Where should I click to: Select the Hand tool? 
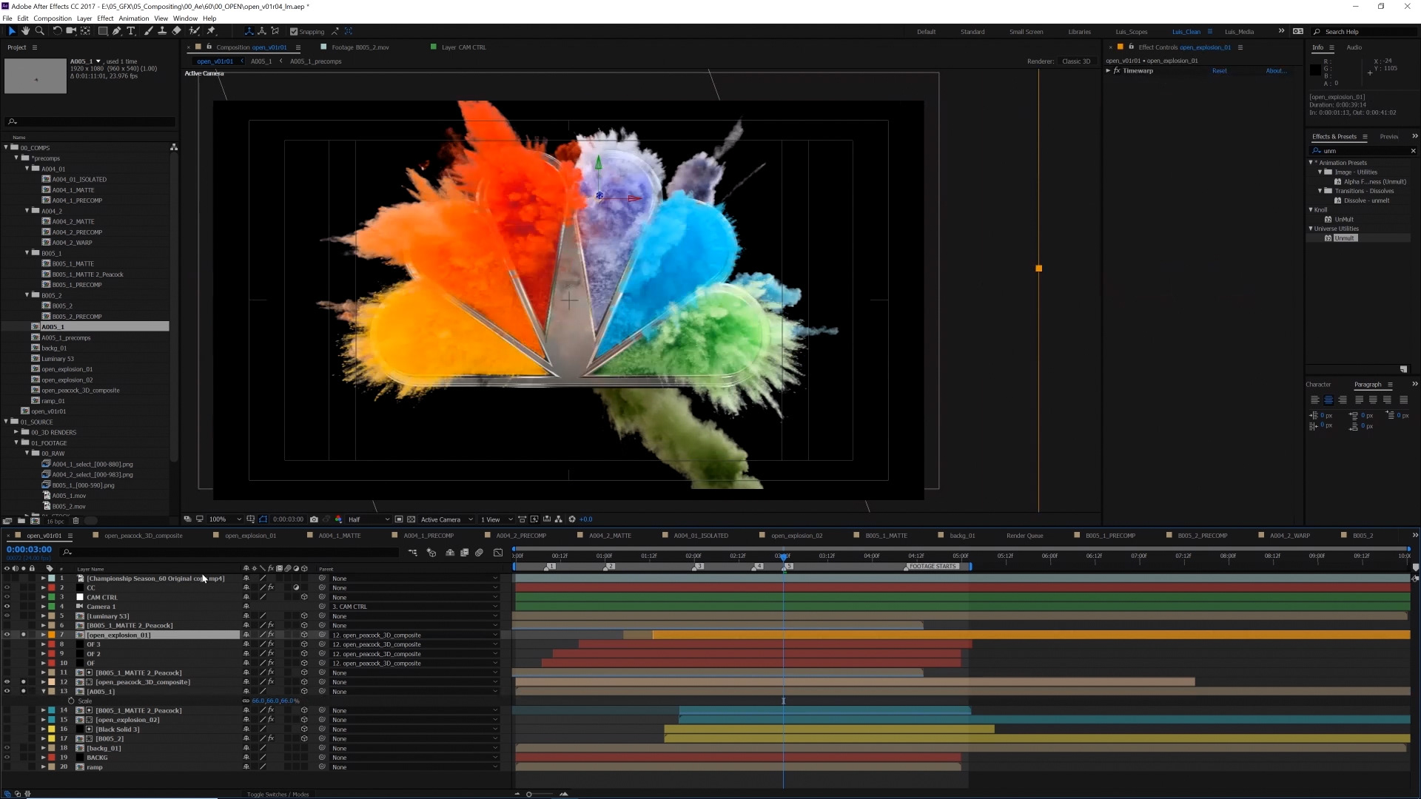click(26, 31)
